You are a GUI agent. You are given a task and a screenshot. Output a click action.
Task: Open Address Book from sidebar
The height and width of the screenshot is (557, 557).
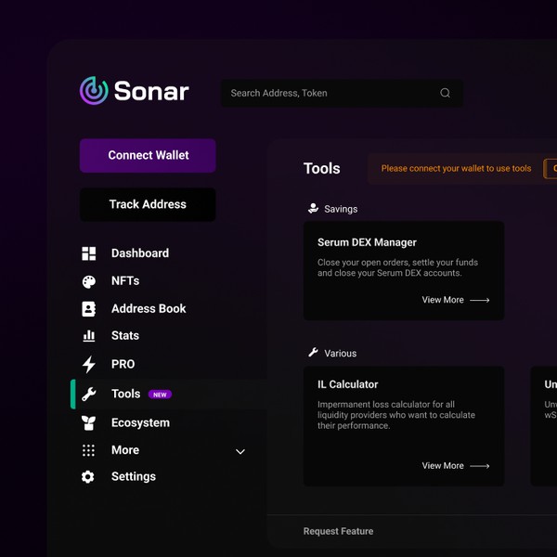(149, 309)
